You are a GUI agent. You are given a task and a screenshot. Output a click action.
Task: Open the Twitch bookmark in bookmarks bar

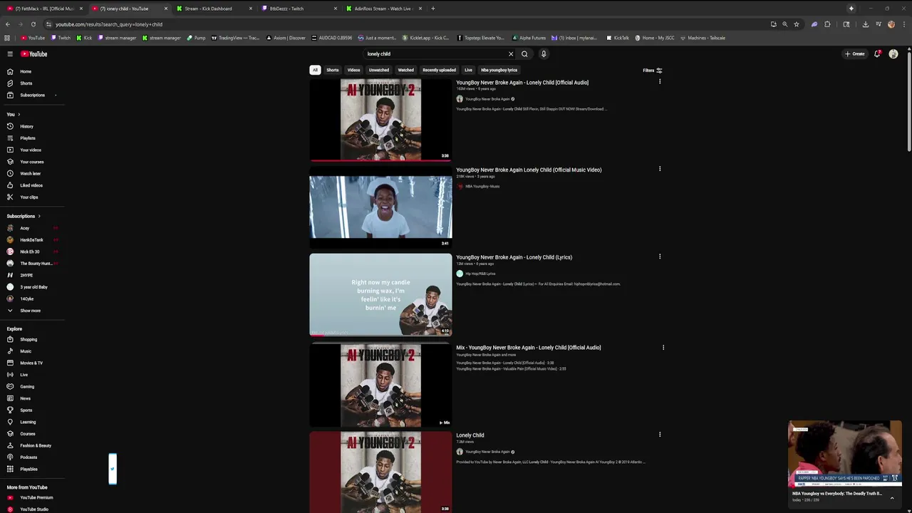[61, 38]
